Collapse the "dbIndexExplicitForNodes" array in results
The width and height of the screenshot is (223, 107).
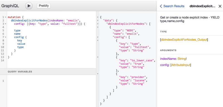coord(98,24)
